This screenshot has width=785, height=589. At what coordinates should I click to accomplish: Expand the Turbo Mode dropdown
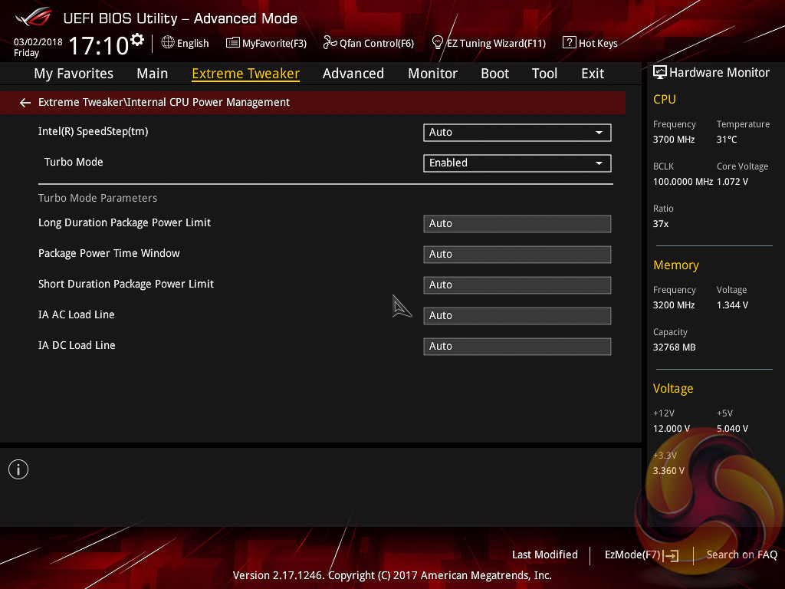tap(517, 163)
